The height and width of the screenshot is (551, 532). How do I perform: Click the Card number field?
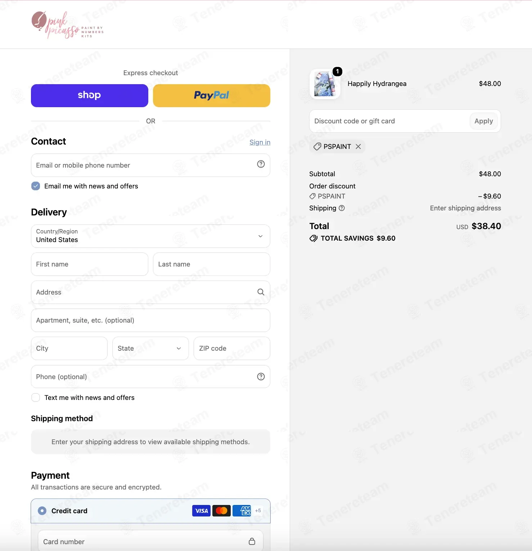150,541
